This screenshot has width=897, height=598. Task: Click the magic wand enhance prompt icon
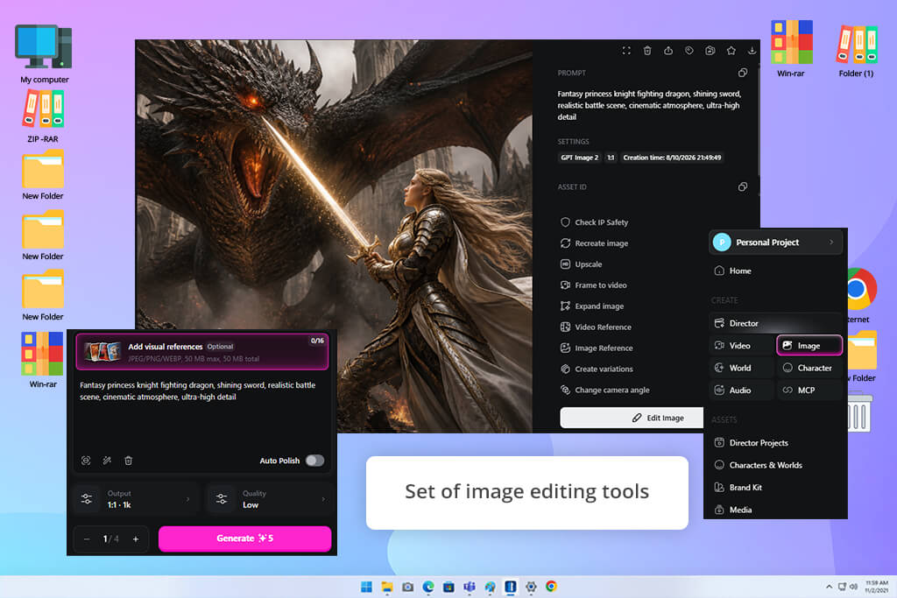pos(107,461)
